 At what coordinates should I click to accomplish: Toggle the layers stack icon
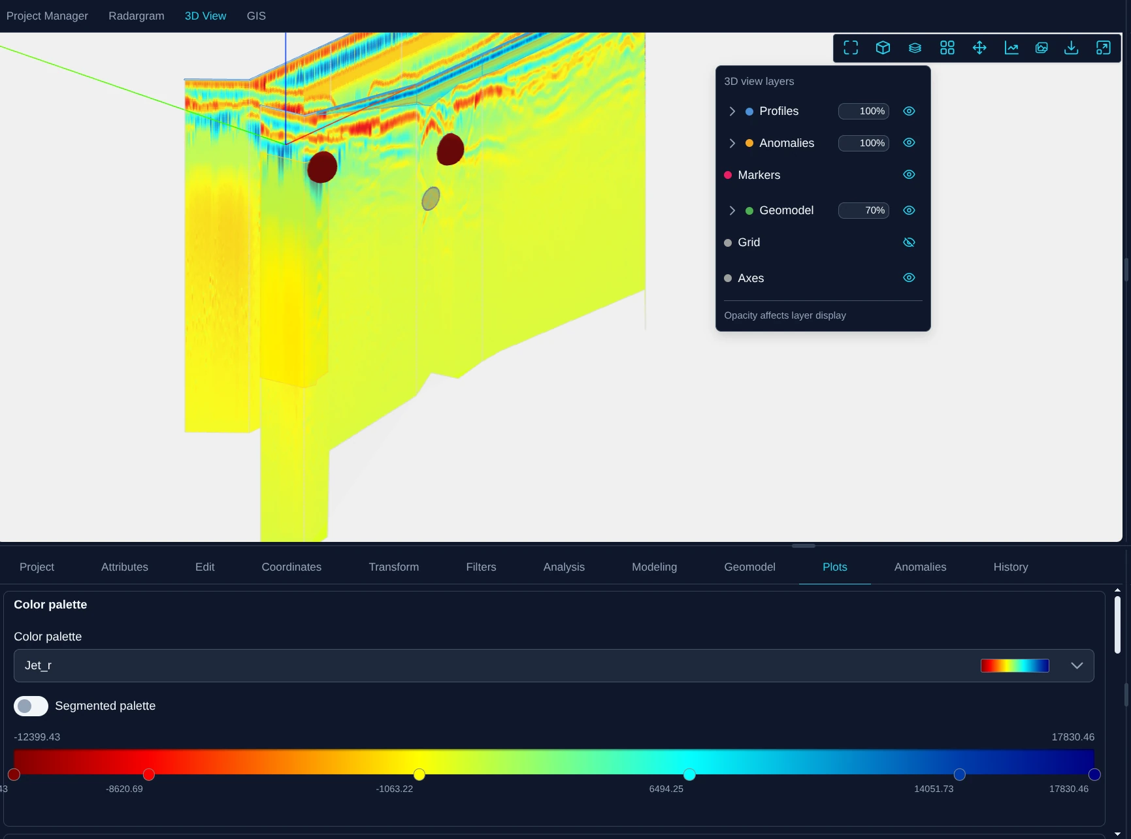[915, 48]
